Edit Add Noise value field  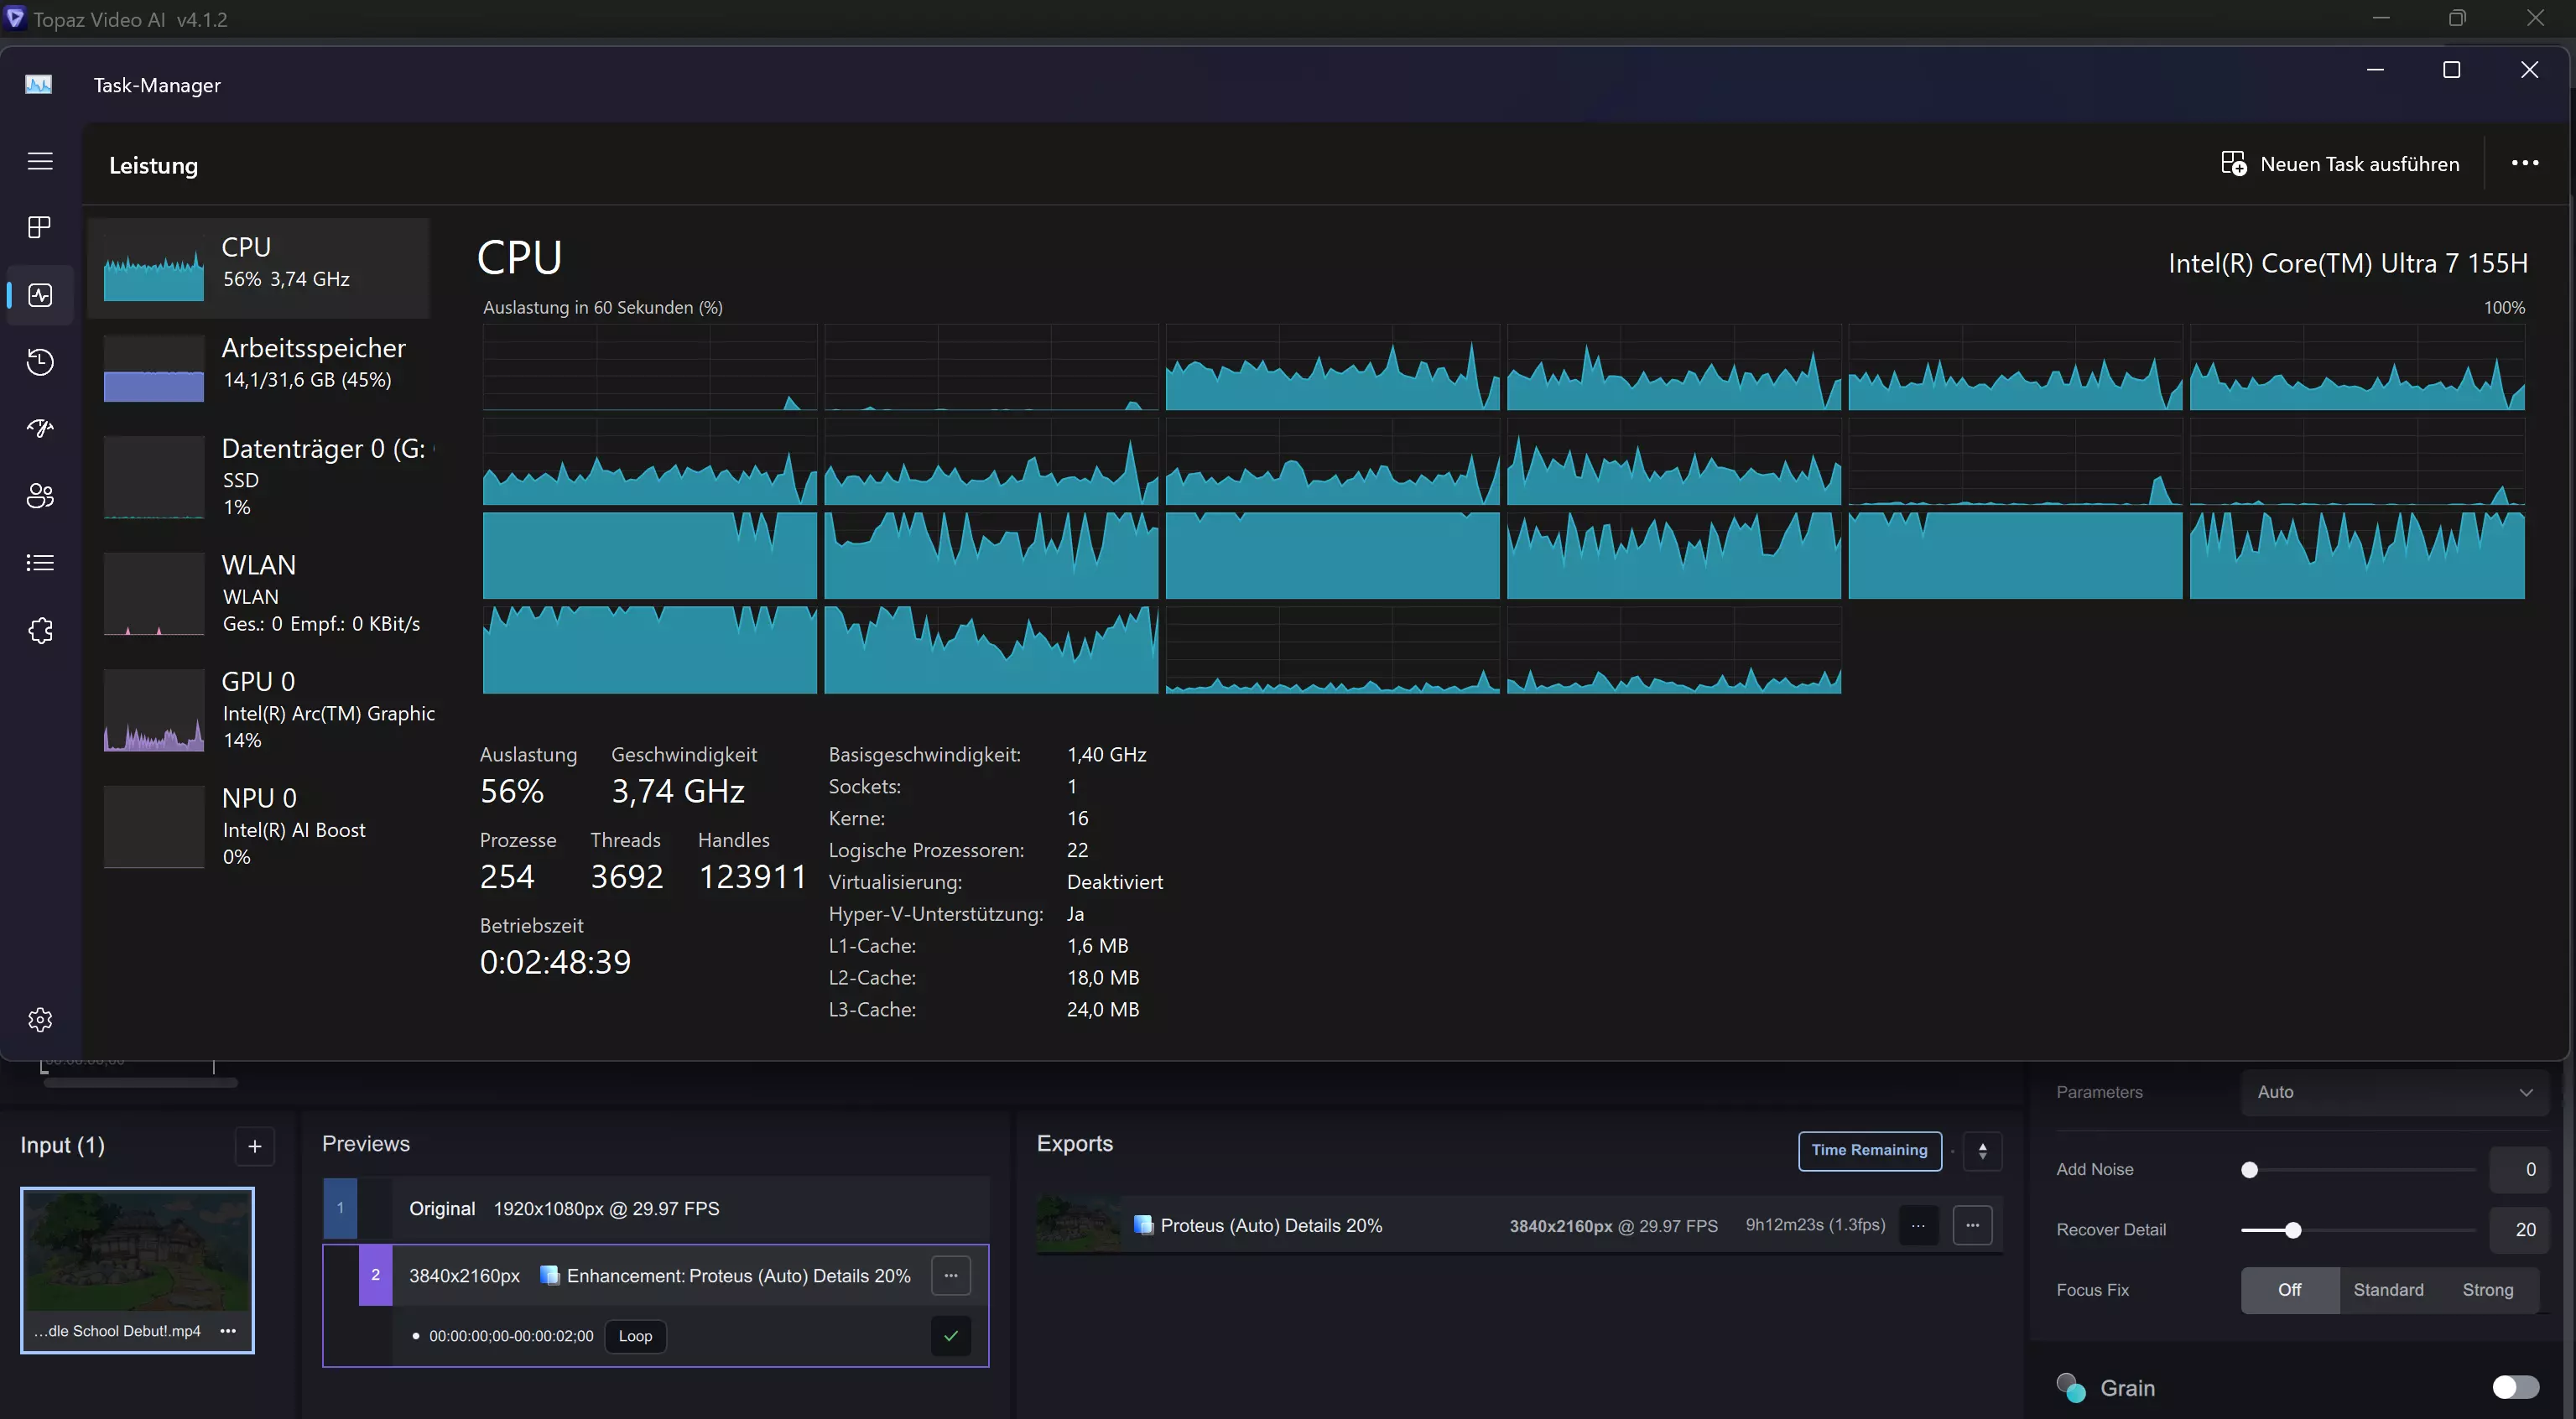(x=2519, y=1169)
